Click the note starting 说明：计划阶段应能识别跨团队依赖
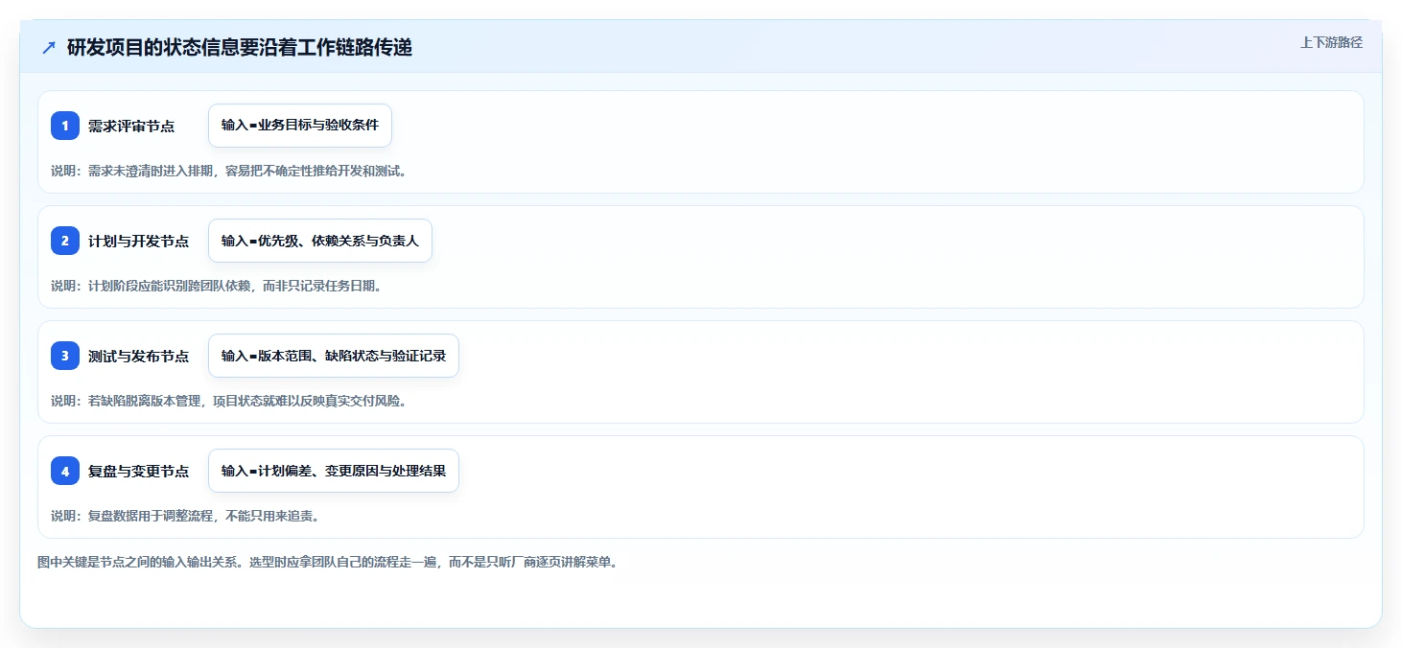 (216, 286)
